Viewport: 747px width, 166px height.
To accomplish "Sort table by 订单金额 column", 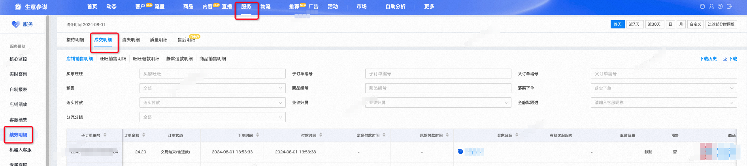I will tap(144, 135).
